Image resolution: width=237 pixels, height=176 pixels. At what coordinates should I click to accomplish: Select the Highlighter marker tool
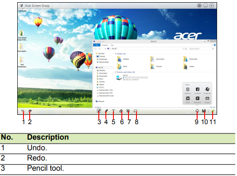tap(106, 111)
